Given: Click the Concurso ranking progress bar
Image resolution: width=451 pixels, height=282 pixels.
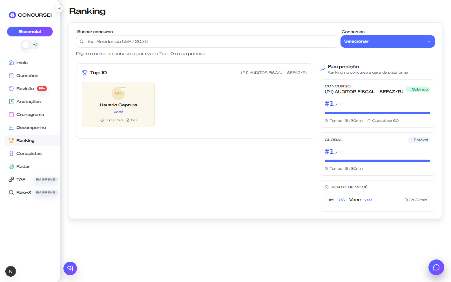Looking at the screenshot, I should coord(377,113).
